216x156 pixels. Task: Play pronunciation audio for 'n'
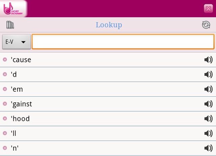click(x=209, y=148)
